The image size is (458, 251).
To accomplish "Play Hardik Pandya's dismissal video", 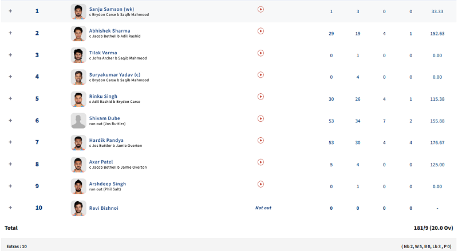I will click(260, 141).
